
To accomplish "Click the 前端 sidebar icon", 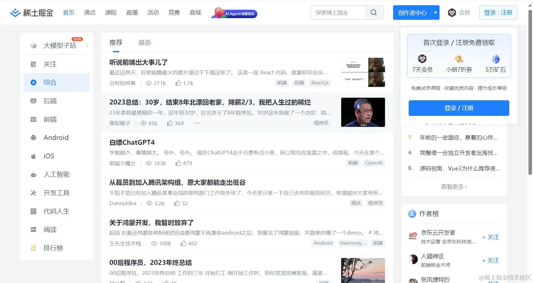I will click(33, 119).
